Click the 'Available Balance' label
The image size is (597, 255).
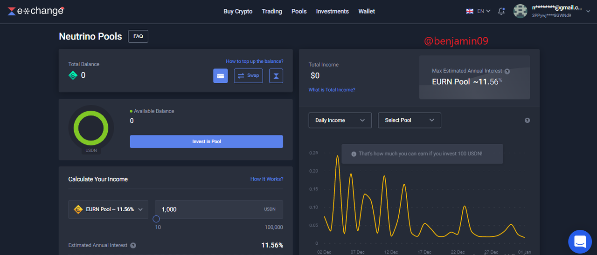click(x=154, y=111)
